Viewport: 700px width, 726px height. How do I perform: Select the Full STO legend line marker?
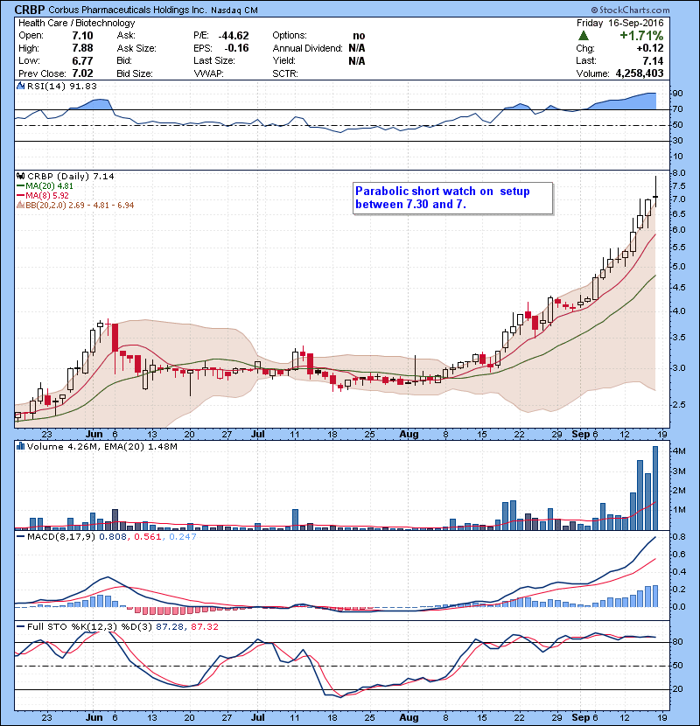(x=20, y=627)
